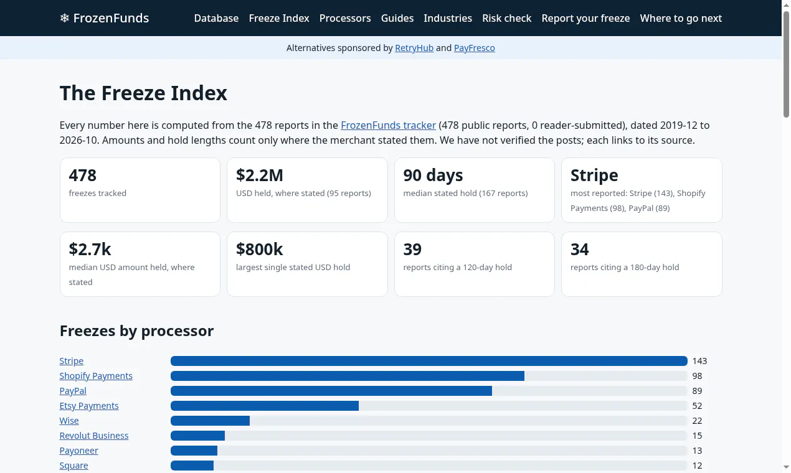Open the Revolut Business processor link
This screenshot has width=791, height=473.
click(94, 436)
